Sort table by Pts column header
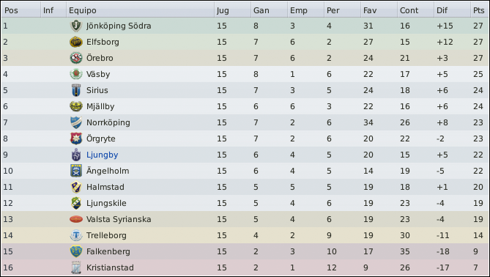 479,11
